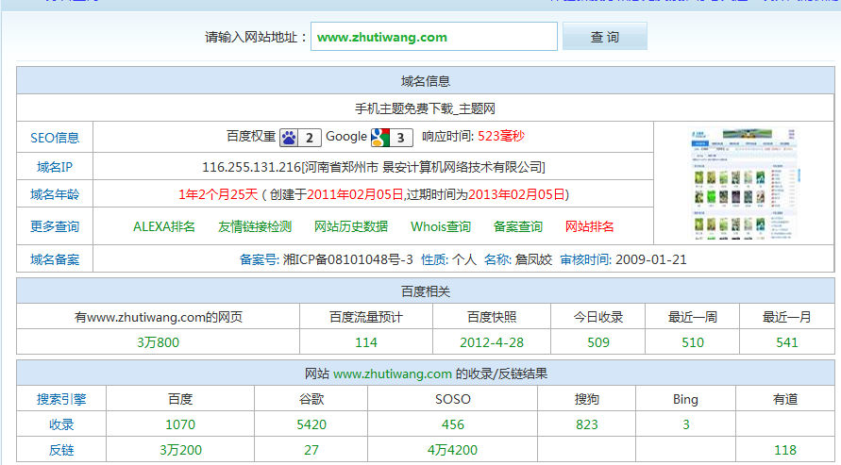Click the ICP number 湘ICP备08101048号-3
This screenshot has width=841, height=465.
tap(348, 259)
